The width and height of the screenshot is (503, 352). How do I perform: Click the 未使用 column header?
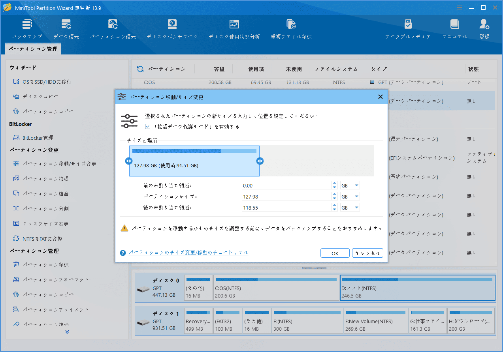click(294, 69)
